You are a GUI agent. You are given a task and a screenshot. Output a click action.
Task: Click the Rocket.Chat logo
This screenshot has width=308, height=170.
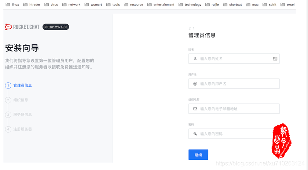click(x=22, y=27)
